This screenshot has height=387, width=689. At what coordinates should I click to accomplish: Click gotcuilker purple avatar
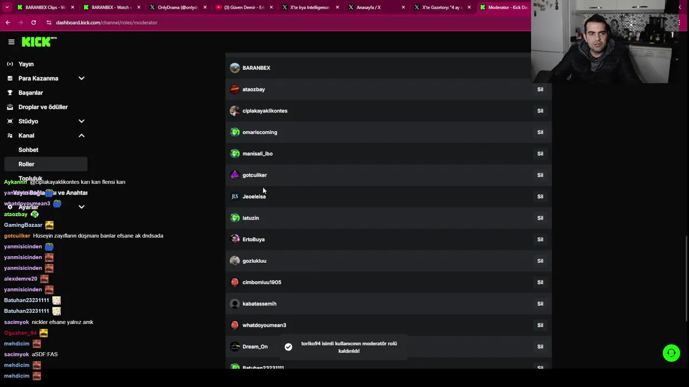[x=235, y=175]
